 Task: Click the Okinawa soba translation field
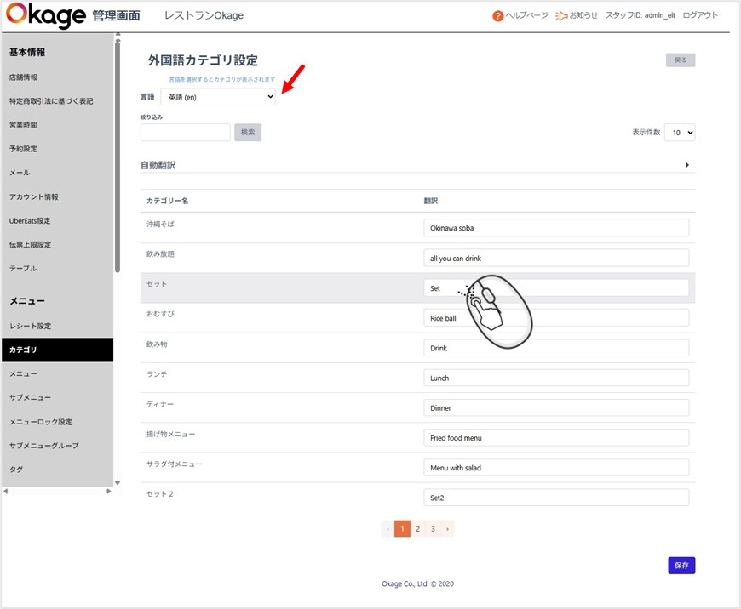tap(555, 228)
